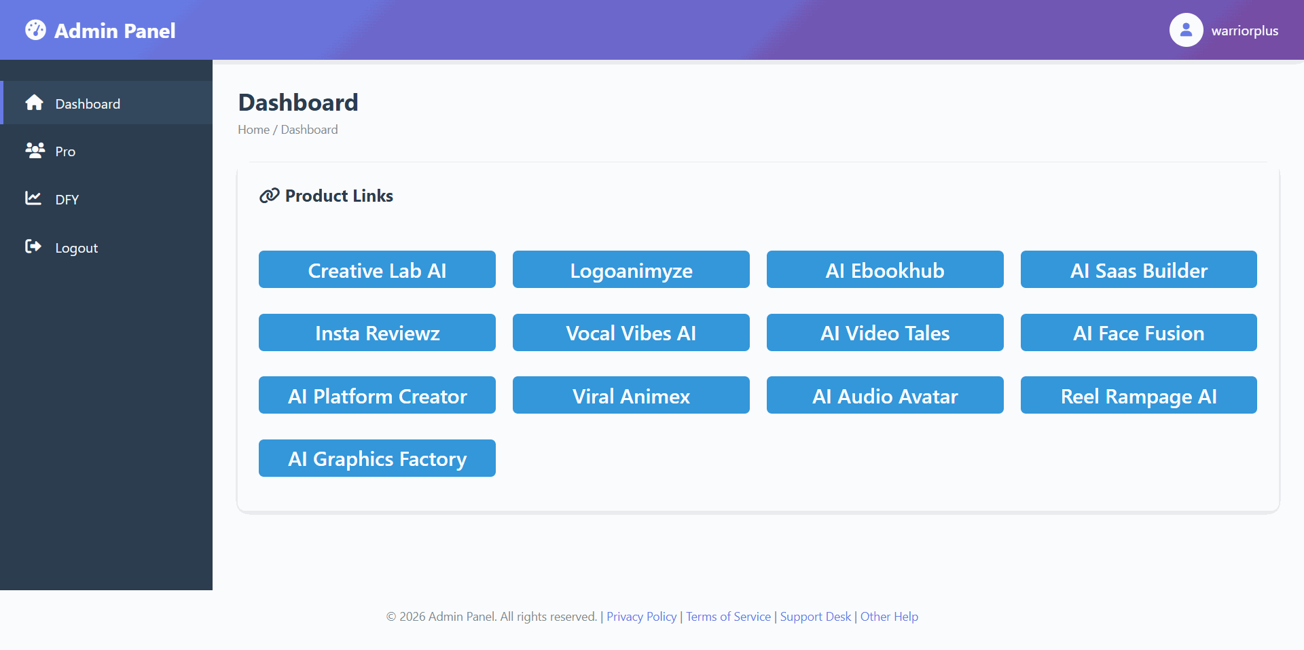Click the Pro users group icon
1304x650 pixels.
click(x=35, y=150)
